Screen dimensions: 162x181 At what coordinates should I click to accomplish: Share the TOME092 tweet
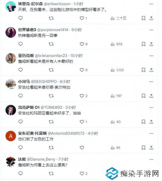pyautogui.click(x=151, y=122)
